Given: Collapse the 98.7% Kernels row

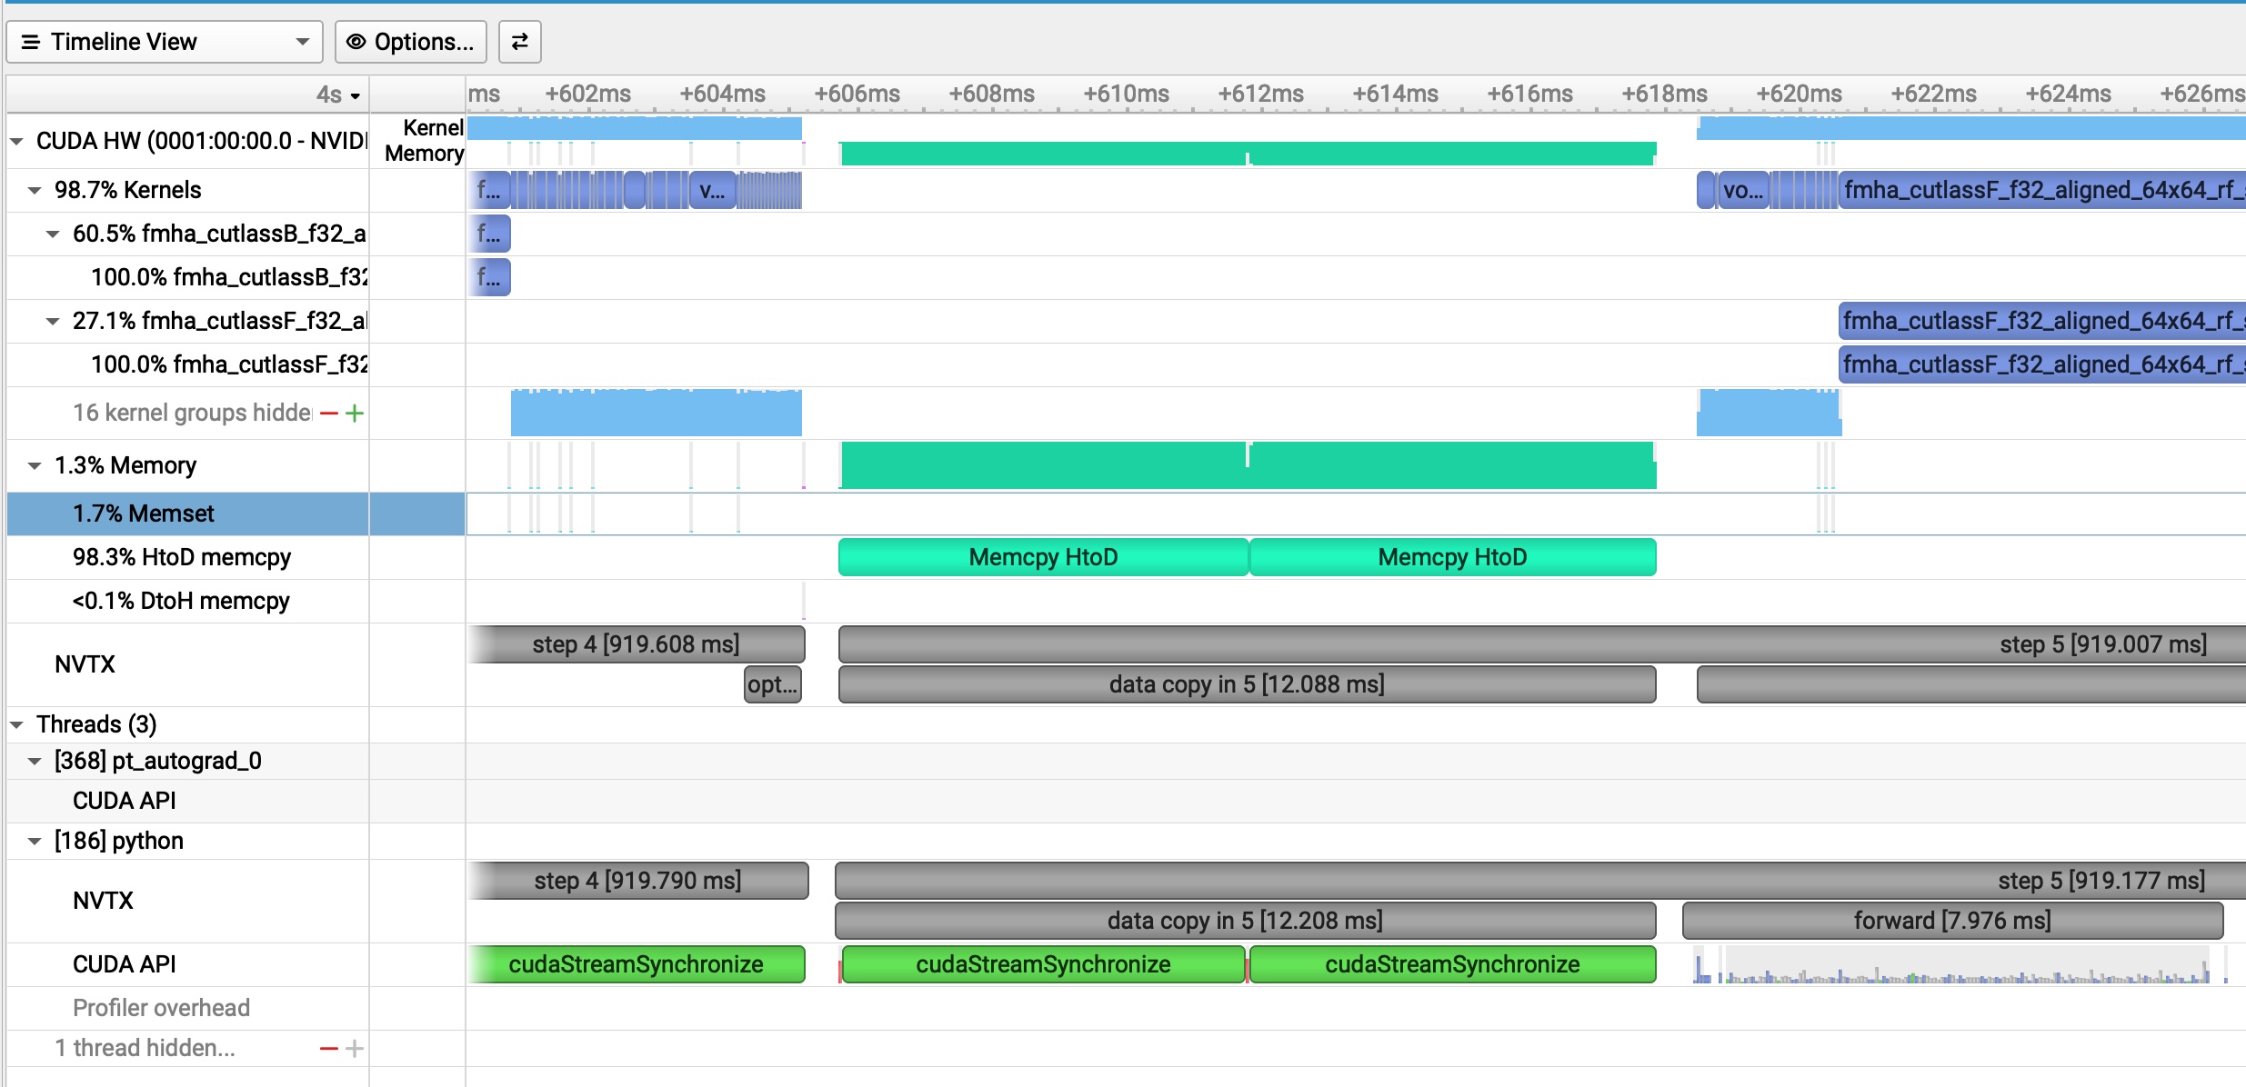Looking at the screenshot, I should 35,190.
